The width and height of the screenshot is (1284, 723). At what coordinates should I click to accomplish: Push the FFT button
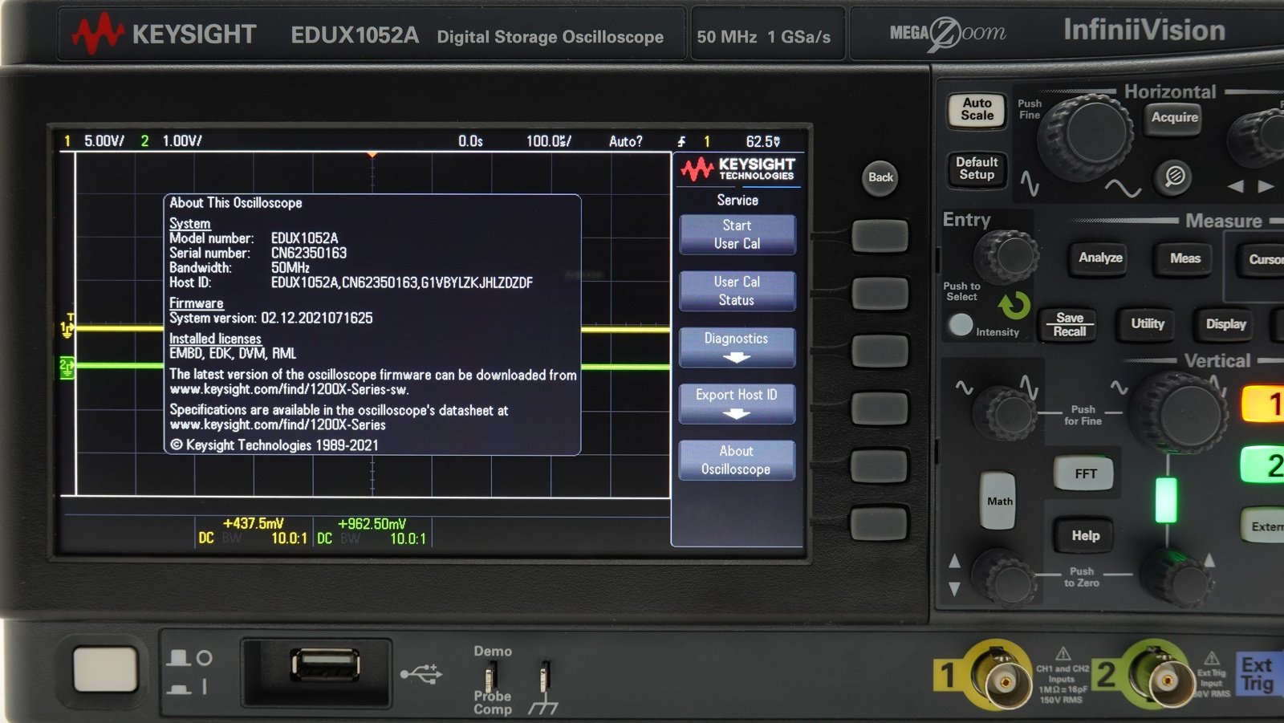1085,473
